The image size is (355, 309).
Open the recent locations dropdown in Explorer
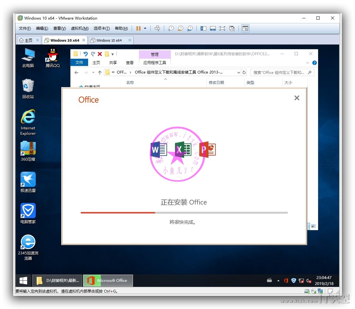point(93,73)
